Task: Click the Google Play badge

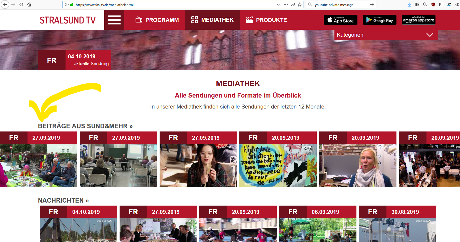Action: (379, 20)
